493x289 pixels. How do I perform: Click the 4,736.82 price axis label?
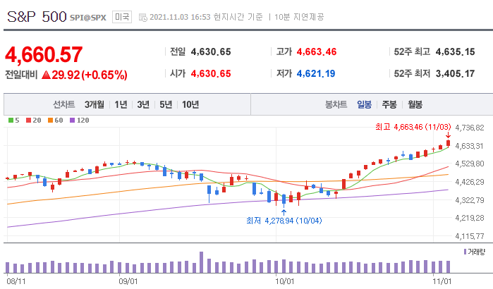click(x=470, y=128)
